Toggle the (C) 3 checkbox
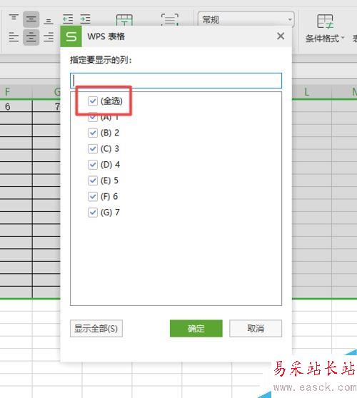Viewport: 357px width, 398px height. point(93,149)
